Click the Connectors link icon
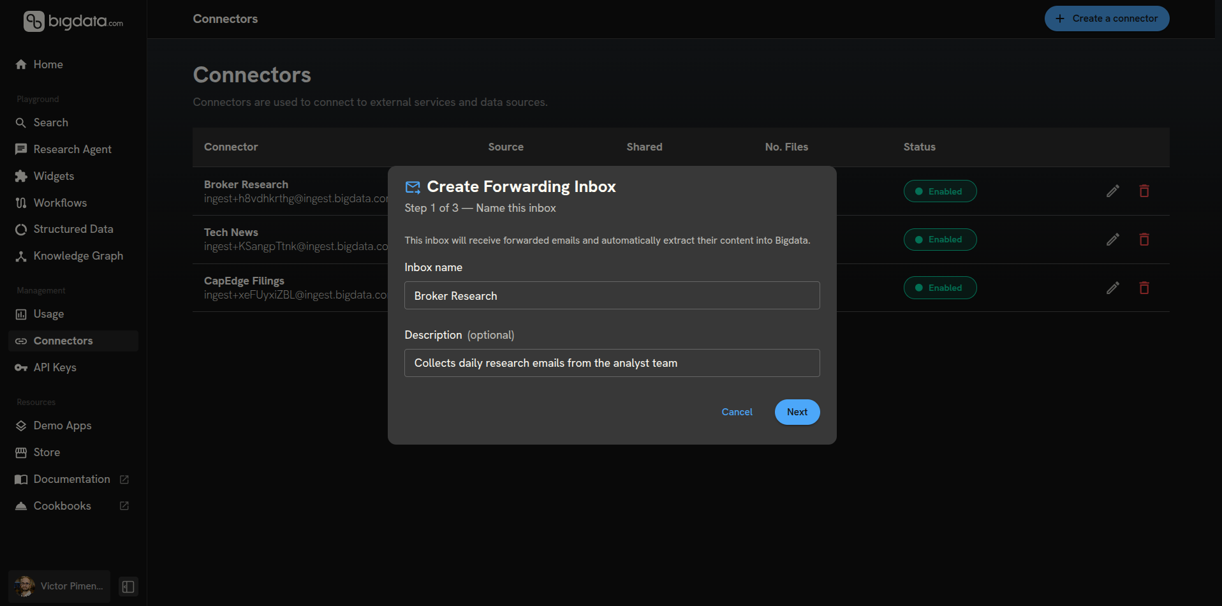 21,341
